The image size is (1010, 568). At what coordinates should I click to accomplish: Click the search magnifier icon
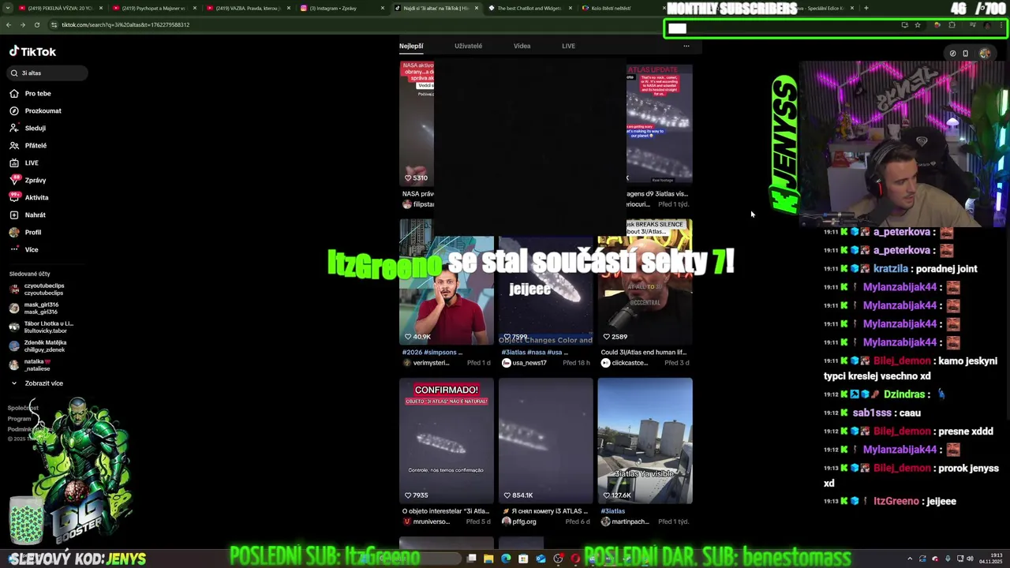click(x=14, y=73)
